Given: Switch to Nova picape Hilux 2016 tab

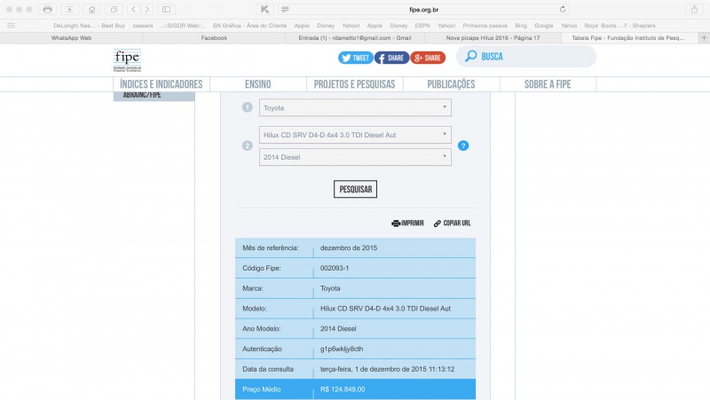Looking at the screenshot, I should [493, 38].
